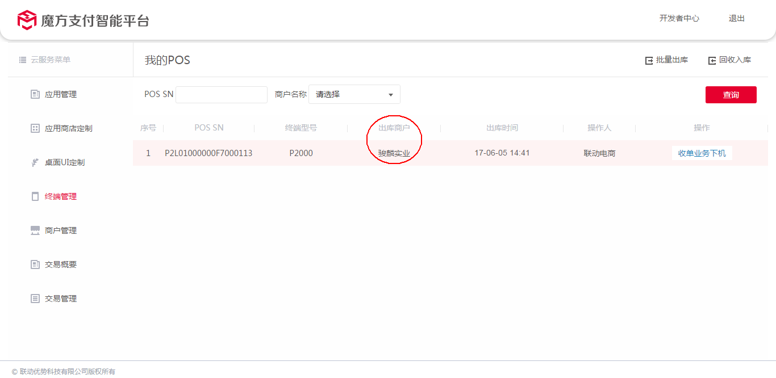Focus the POS SN input field

222,95
